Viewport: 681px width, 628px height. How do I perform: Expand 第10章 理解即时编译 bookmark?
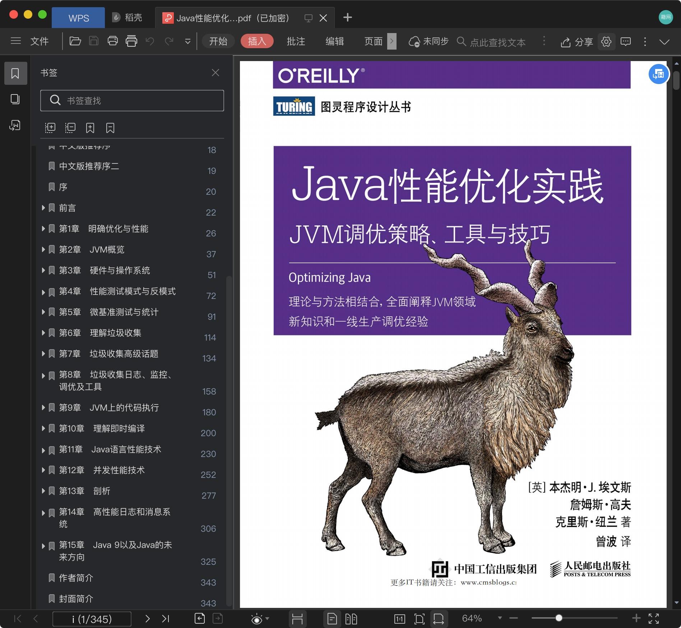click(x=43, y=428)
